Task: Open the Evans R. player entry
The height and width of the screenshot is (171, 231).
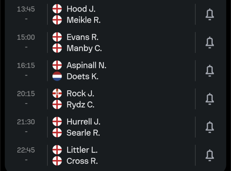Action: tap(83, 37)
